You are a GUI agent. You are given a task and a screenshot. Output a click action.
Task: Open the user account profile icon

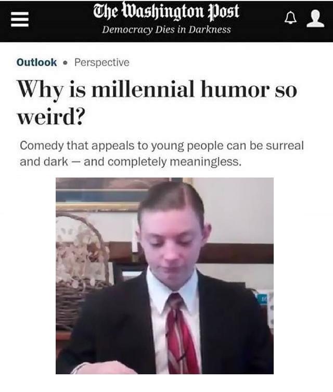click(x=315, y=18)
